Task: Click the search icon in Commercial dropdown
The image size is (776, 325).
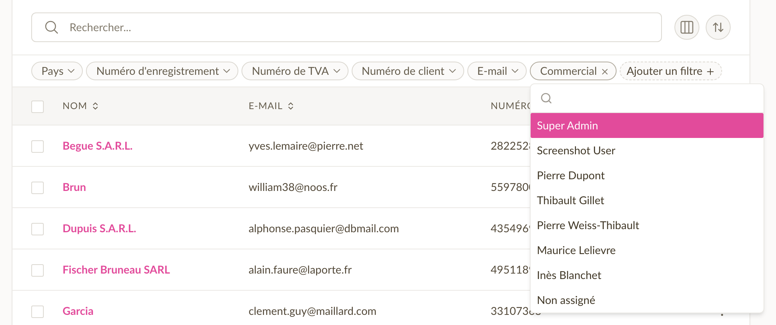Action: [x=546, y=98]
